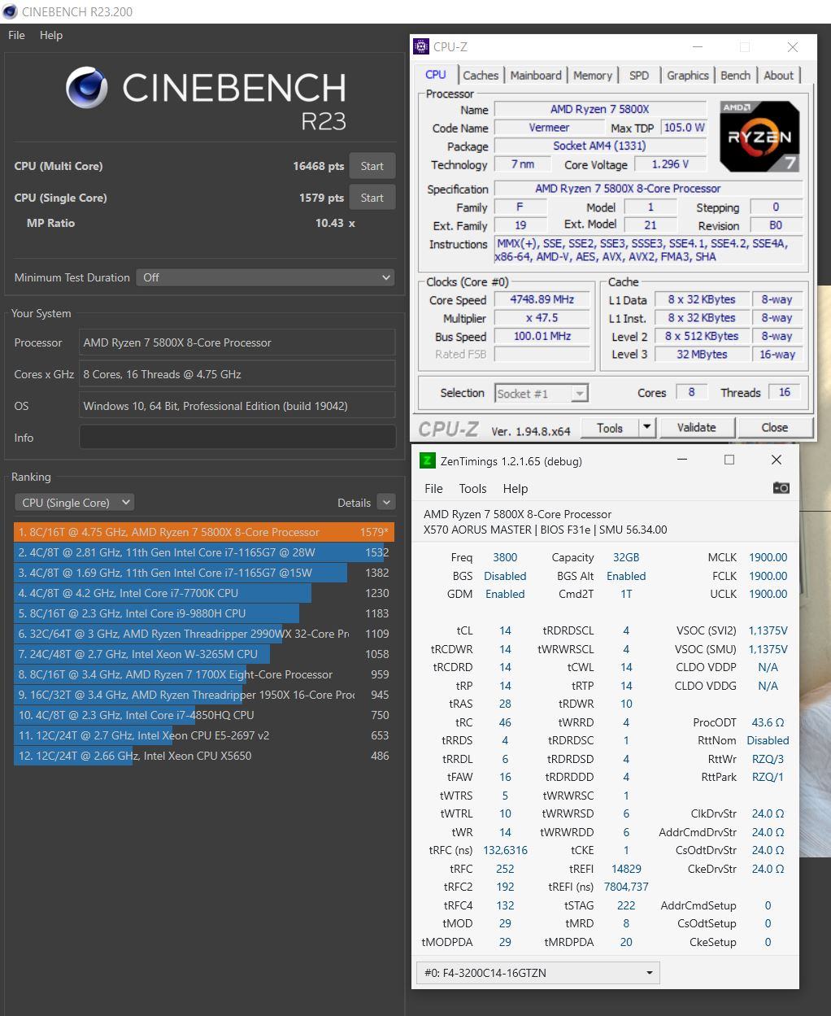
Task: Start the CPU Single Core test
Action: pyautogui.click(x=372, y=198)
